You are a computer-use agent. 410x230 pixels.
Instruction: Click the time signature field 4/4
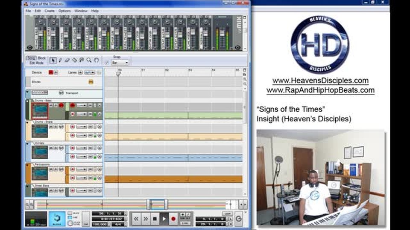[118, 224]
